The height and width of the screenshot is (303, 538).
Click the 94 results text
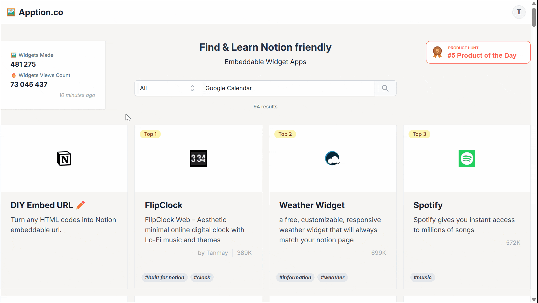click(265, 107)
